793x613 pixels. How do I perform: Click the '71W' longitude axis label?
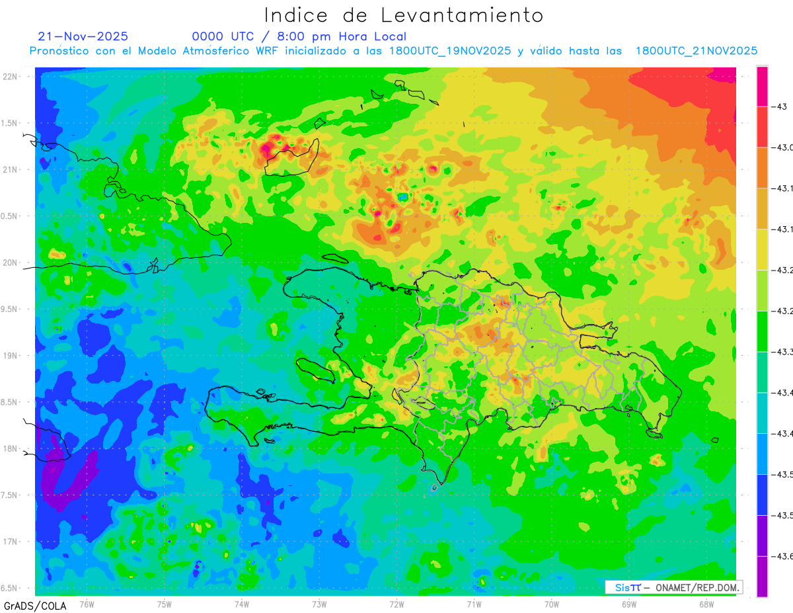(474, 604)
